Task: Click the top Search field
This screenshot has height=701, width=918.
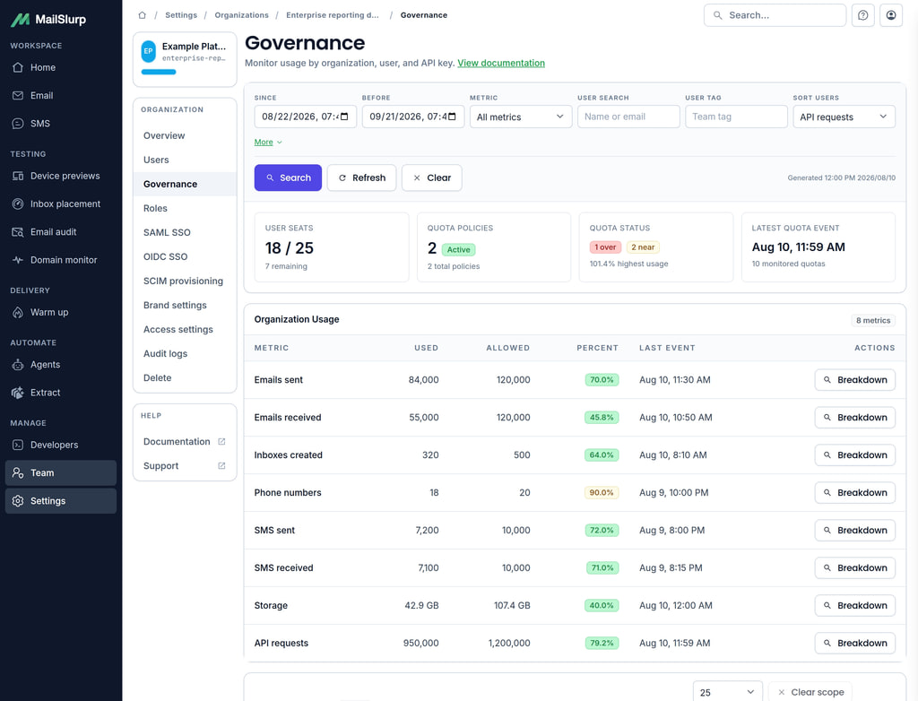Action: tap(775, 15)
